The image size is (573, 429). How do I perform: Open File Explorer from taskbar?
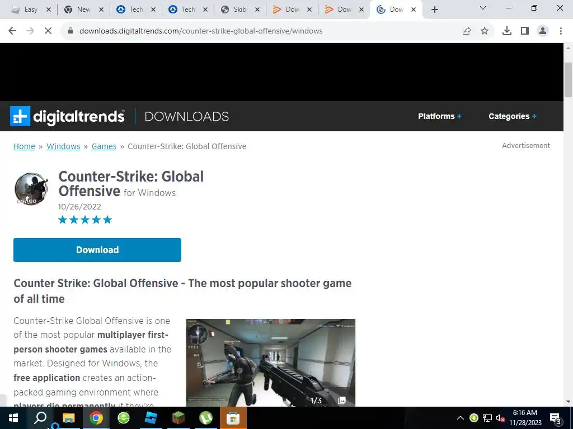68,418
